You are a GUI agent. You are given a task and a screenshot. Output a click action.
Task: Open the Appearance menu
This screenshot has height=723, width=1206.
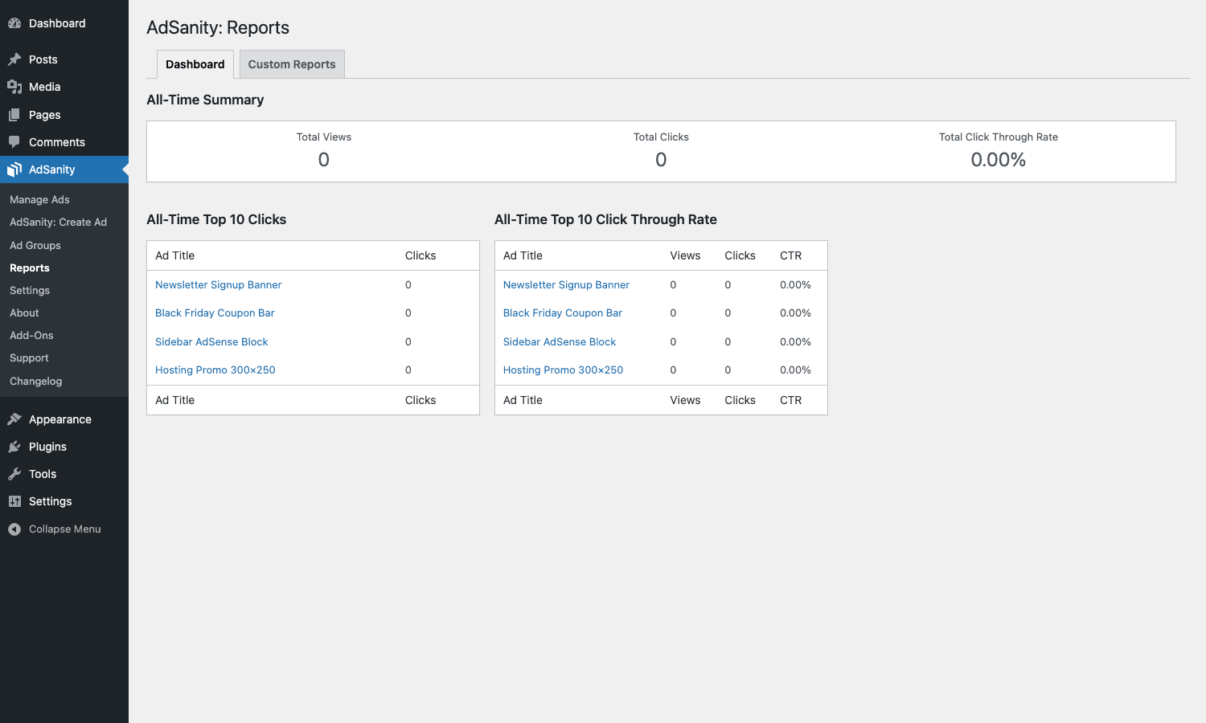tap(60, 419)
